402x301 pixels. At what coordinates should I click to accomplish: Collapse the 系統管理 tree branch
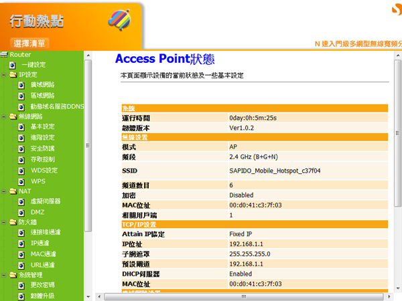pos(3,276)
